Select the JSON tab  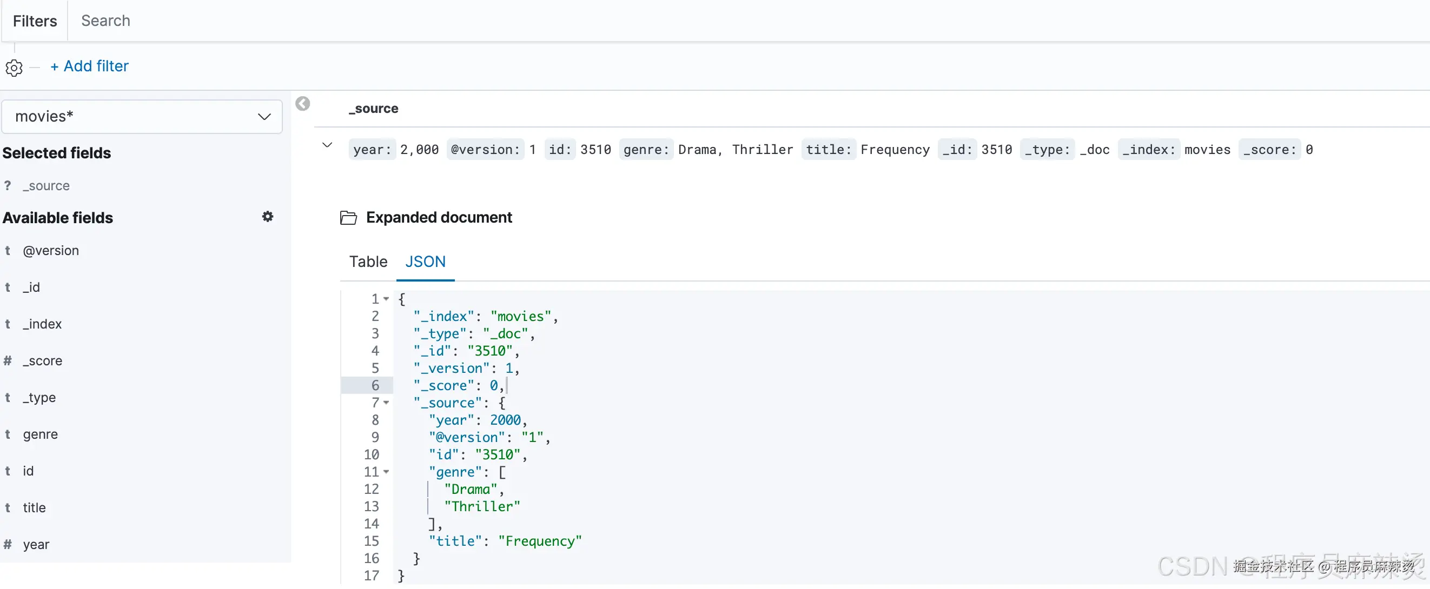click(425, 262)
